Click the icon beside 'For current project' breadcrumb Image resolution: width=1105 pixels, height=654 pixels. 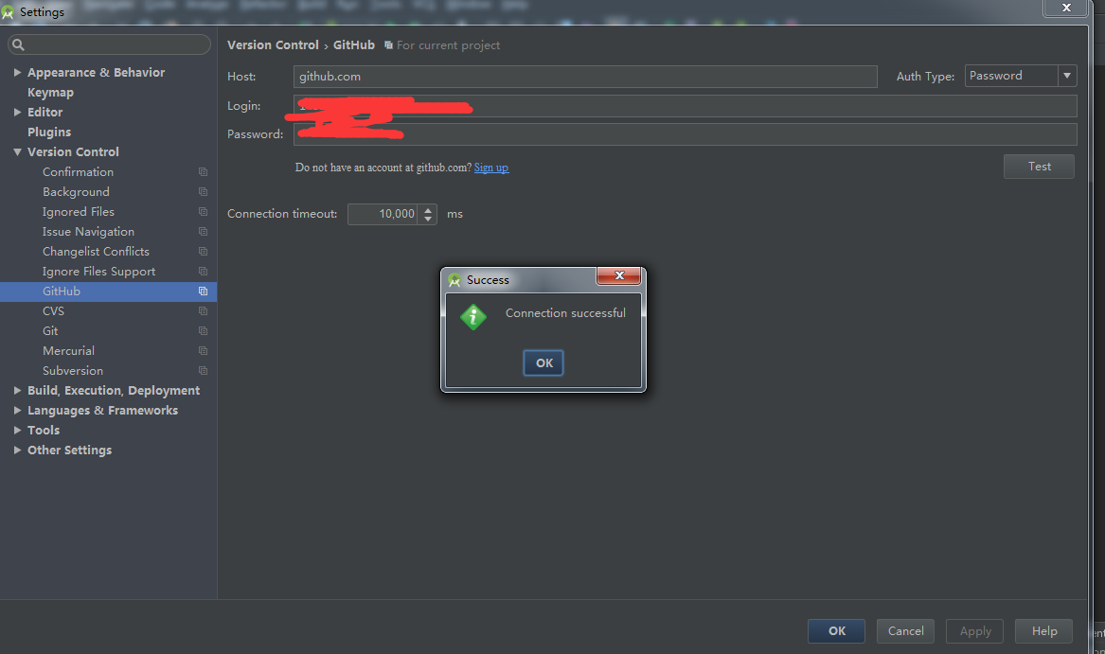coord(388,44)
